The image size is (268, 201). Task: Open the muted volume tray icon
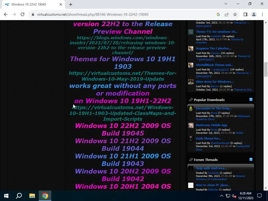[234, 196]
